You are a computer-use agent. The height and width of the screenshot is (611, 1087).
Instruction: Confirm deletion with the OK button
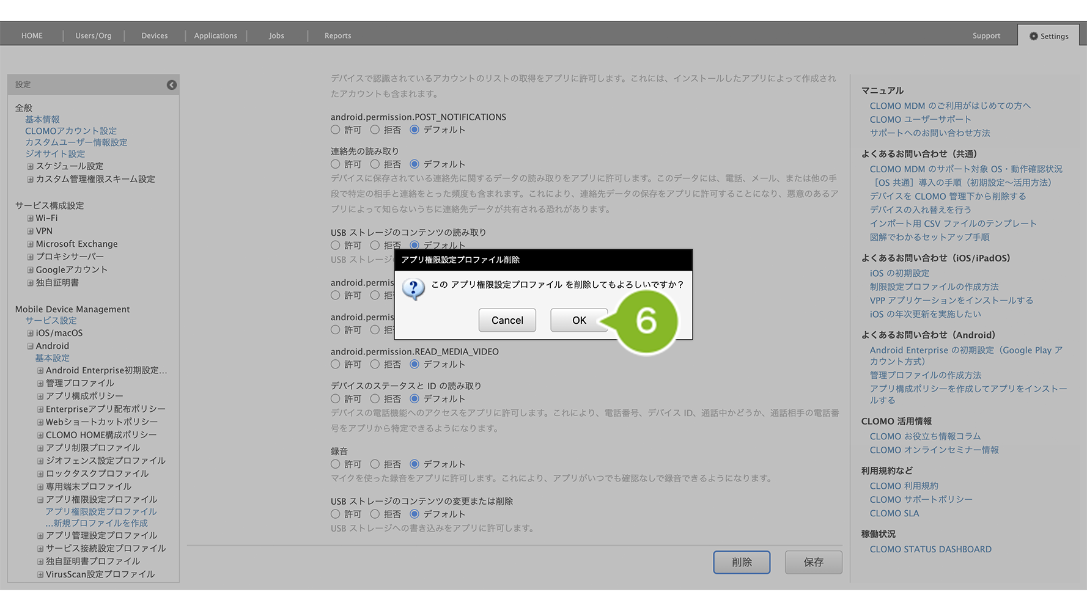[578, 320]
